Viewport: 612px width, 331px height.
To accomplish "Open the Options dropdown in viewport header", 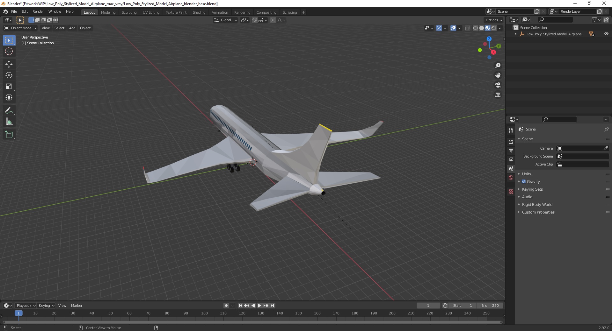I will coord(494,20).
